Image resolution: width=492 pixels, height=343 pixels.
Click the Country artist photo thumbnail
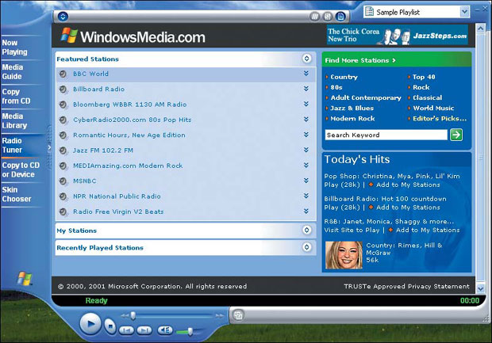pyautogui.click(x=344, y=255)
